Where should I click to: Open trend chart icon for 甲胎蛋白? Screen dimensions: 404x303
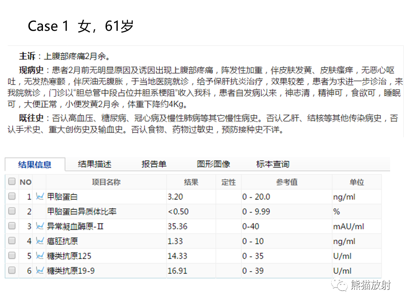tap(40, 197)
